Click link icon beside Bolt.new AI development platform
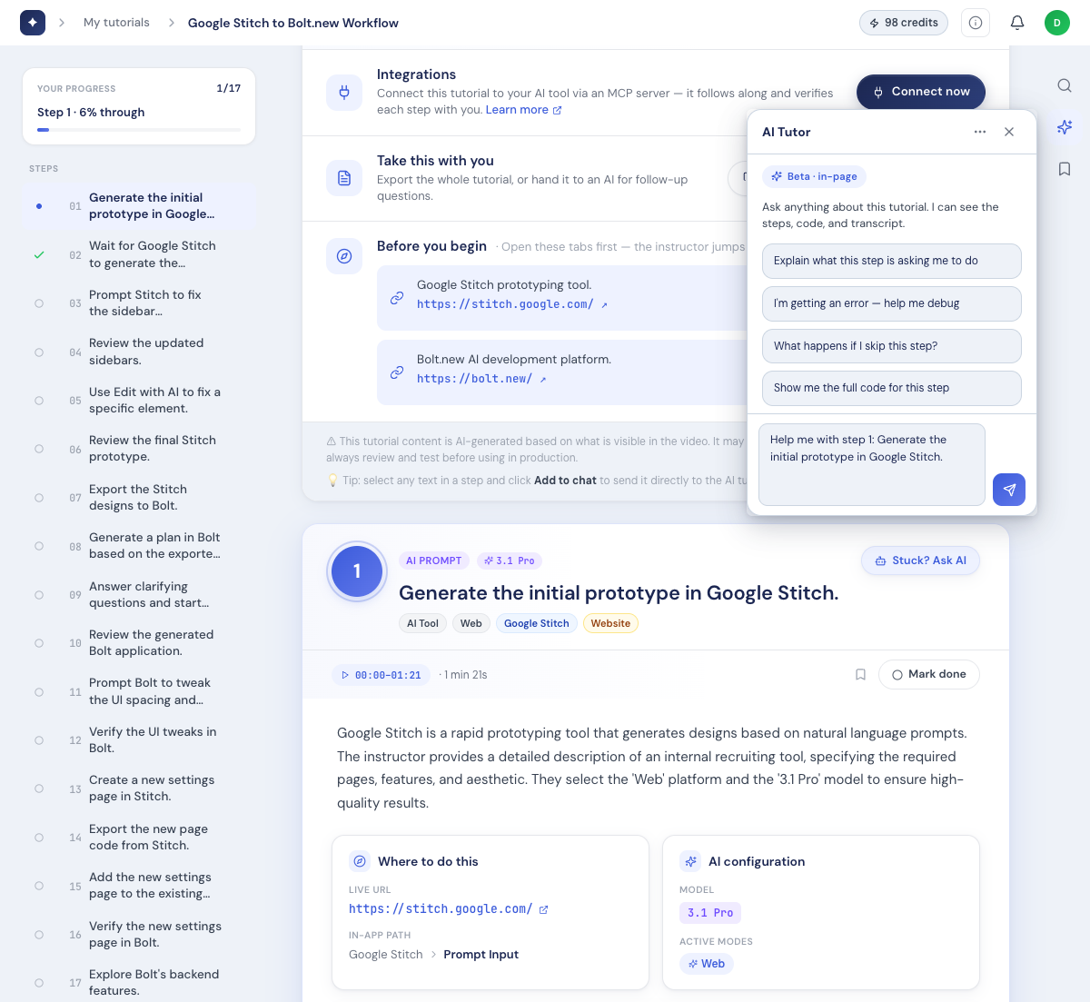Viewport: 1090px width, 1002px height. (x=397, y=372)
